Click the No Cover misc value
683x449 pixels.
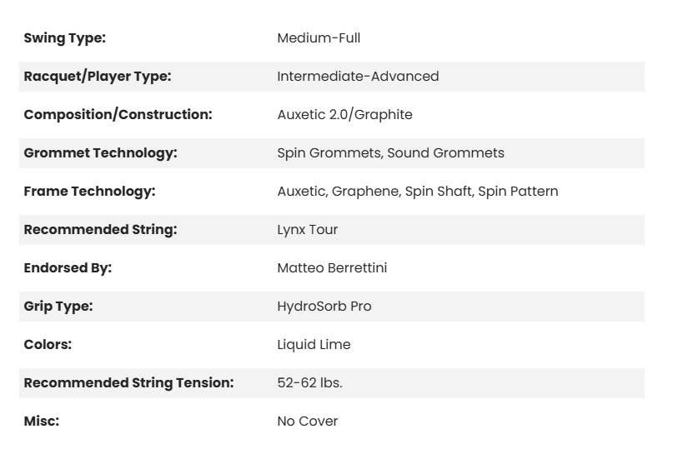pyautogui.click(x=307, y=422)
